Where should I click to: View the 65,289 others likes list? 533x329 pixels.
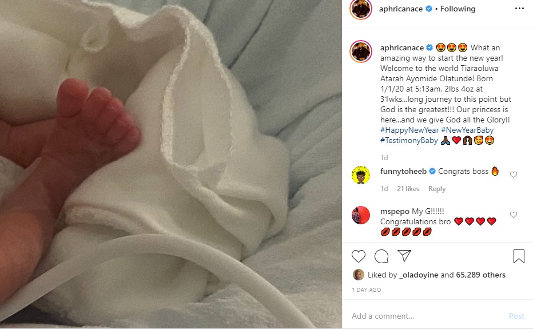(480, 275)
